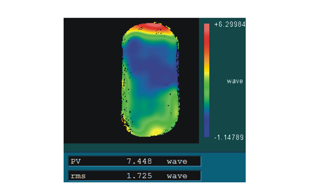
Task: Click the wave unit in the PV row
Action: pyautogui.click(x=177, y=161)
